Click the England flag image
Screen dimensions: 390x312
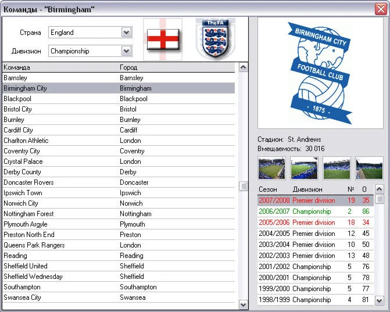(x=163, y=40)
